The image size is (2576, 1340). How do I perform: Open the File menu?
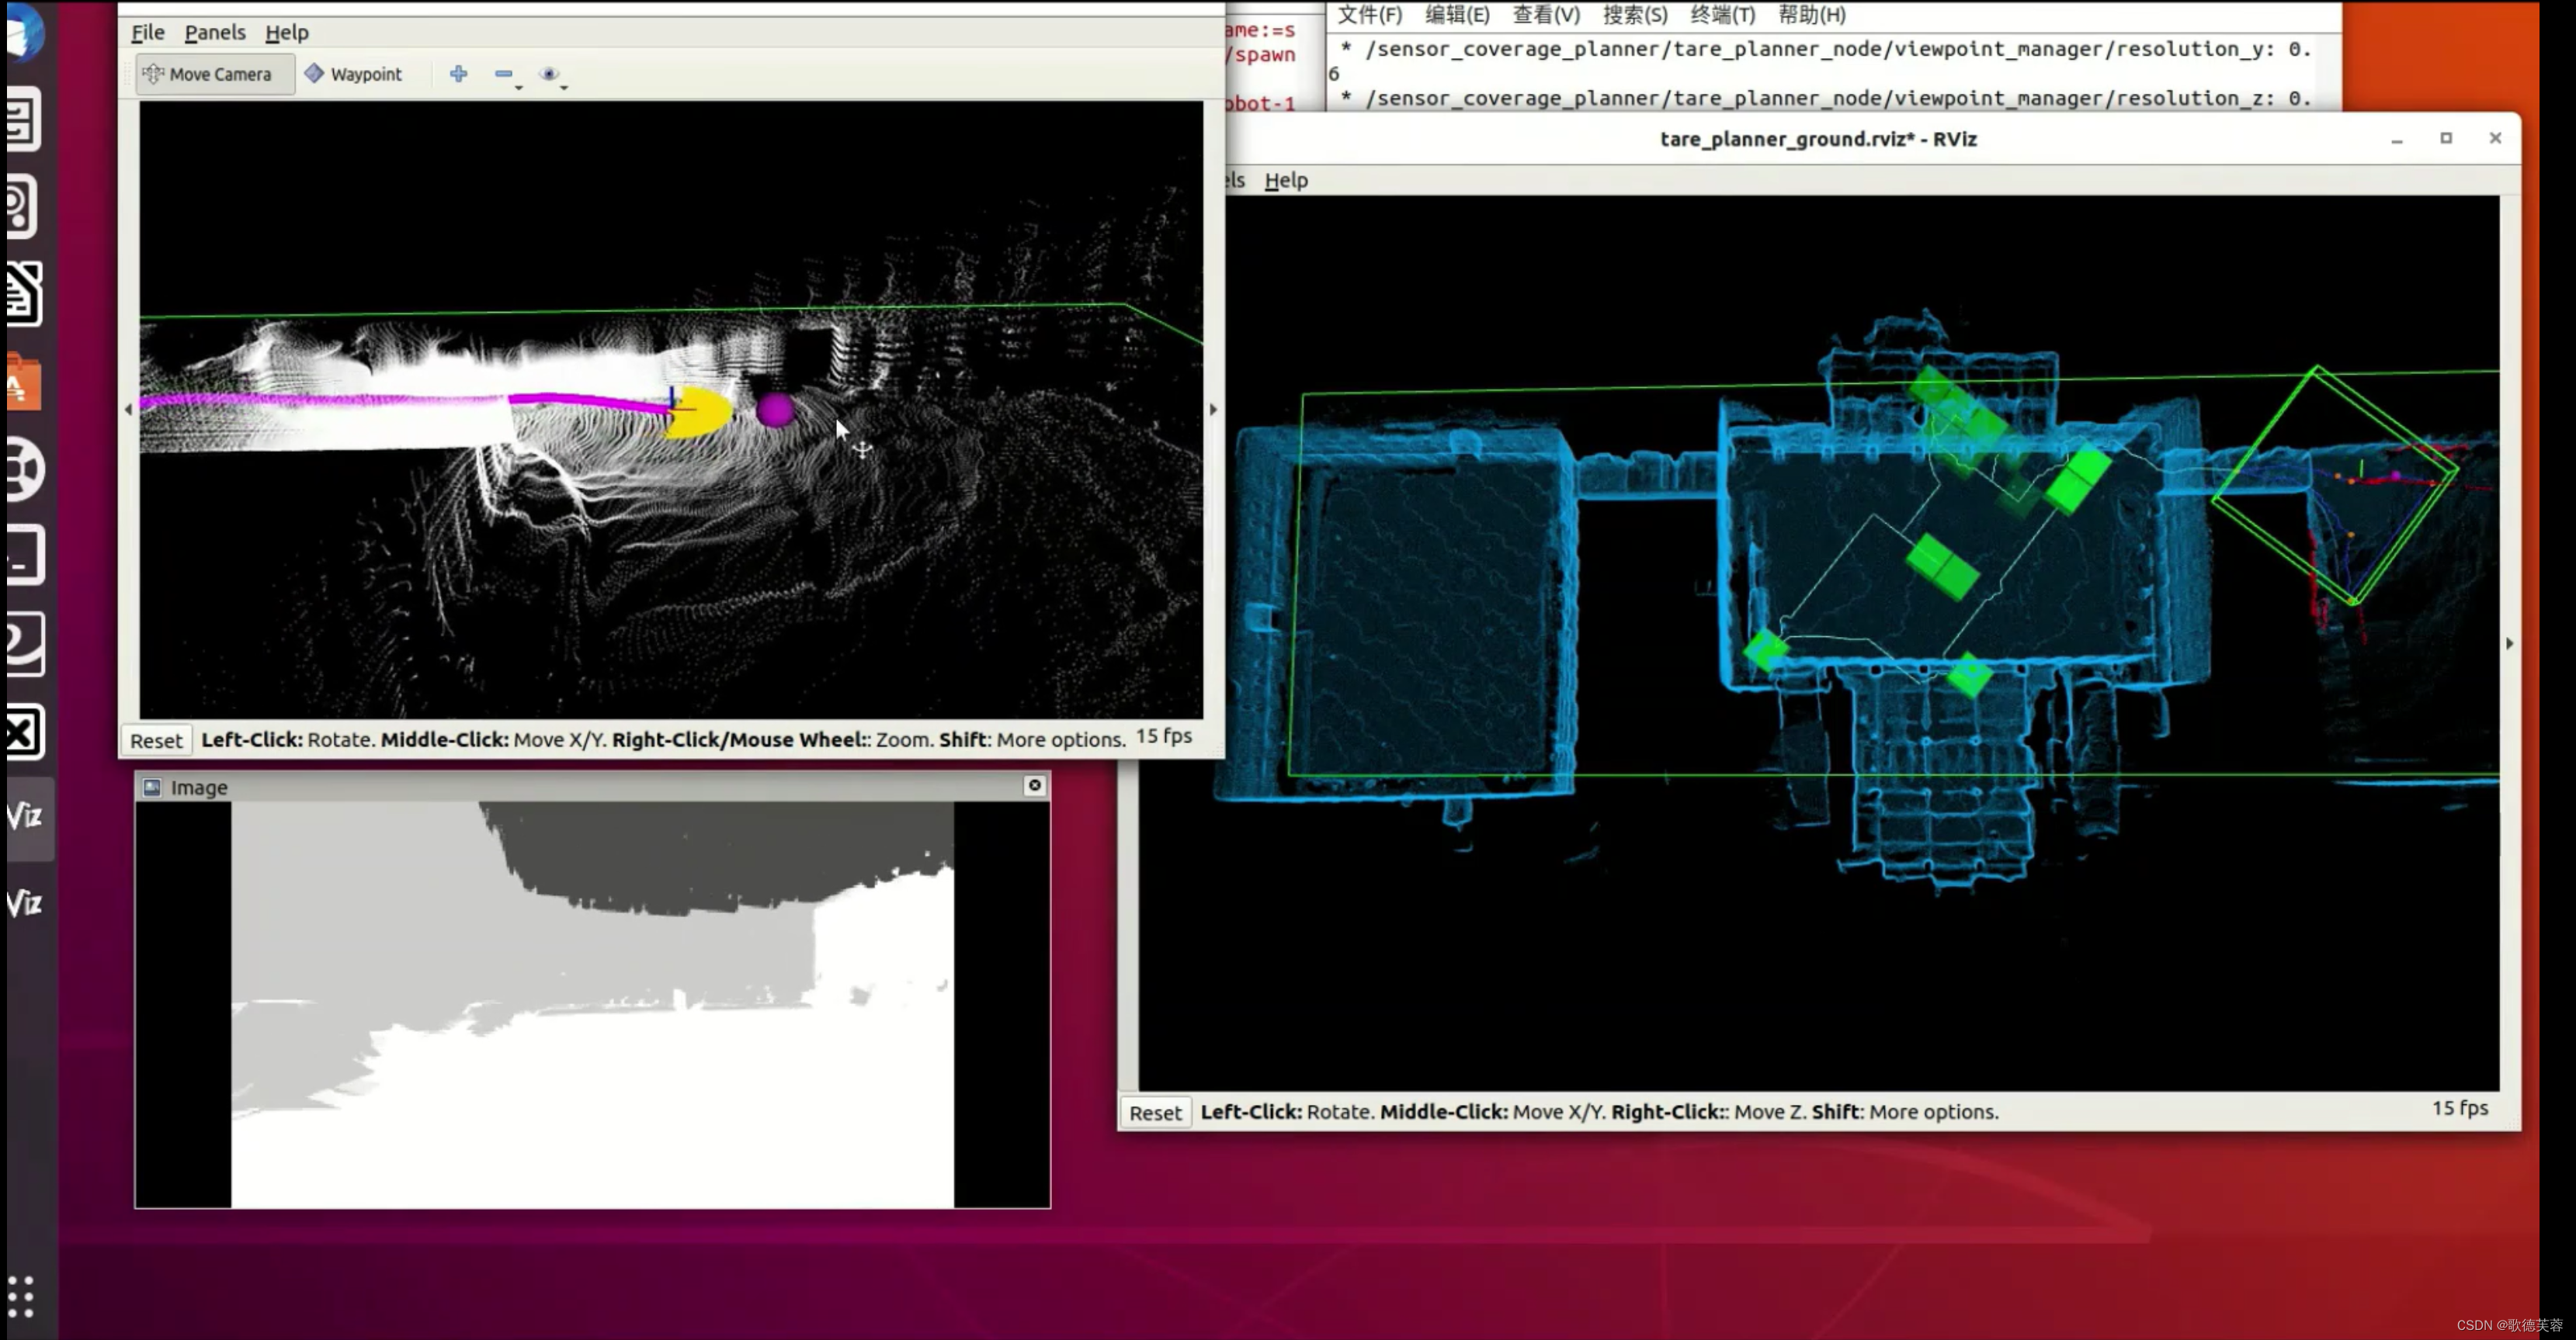[147, 32]
